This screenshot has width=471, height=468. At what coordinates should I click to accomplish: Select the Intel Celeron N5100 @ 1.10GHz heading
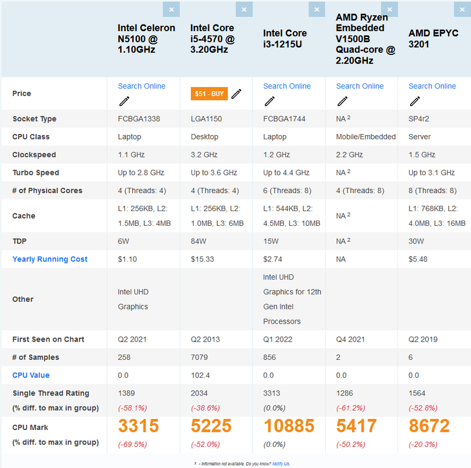146,39
